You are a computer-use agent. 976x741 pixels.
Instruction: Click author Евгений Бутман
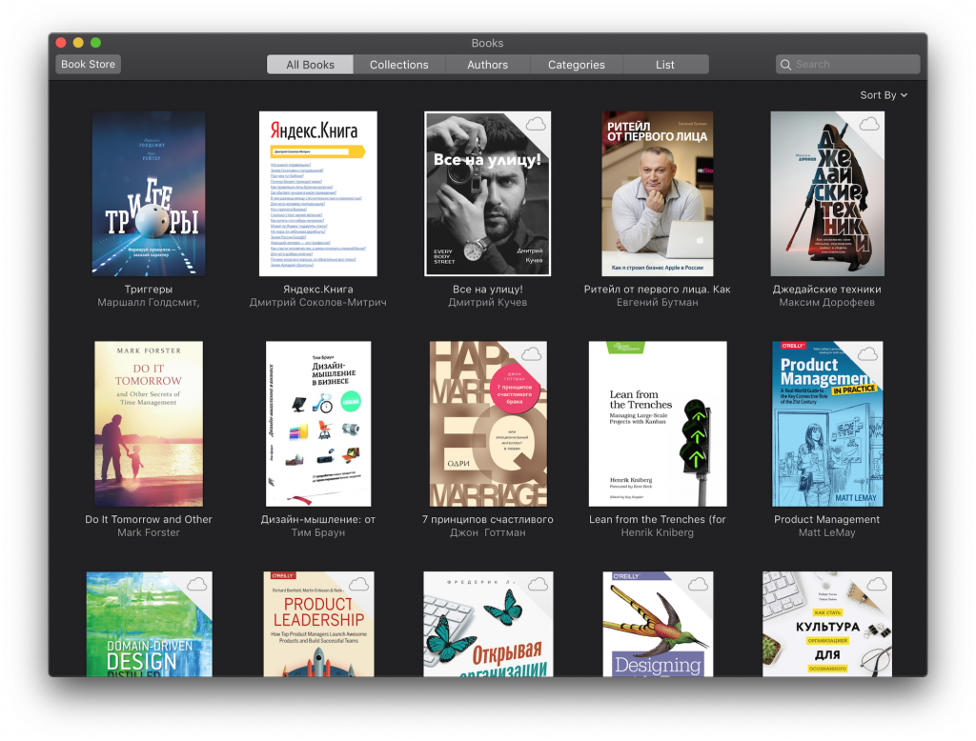point(658,302)
